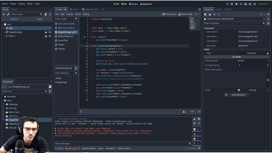
Task: Switch to the Inspector tab
Action: [209, 9]
